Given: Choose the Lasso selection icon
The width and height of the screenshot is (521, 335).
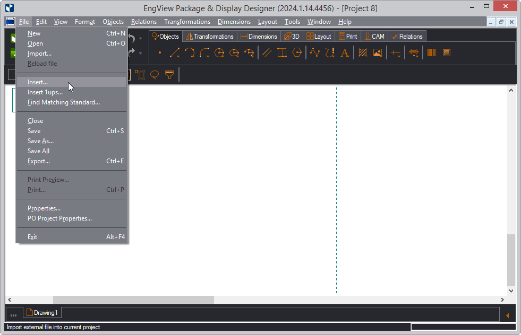Looking at the screenshot, I should [155, 75].
